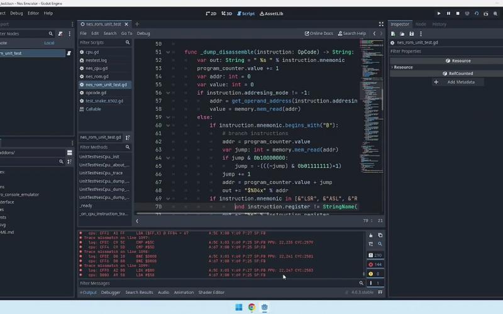Toggle editor messages filter showing 1
Screen dimensions: 503x314
pyautogui.click(x=375, y=283)
